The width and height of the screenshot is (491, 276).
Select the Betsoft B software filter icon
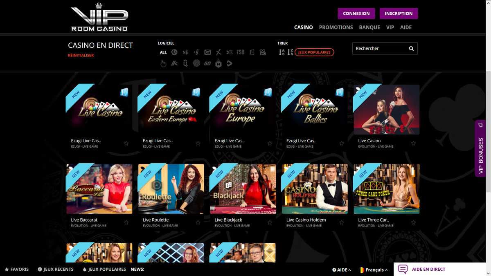(196, 52)
